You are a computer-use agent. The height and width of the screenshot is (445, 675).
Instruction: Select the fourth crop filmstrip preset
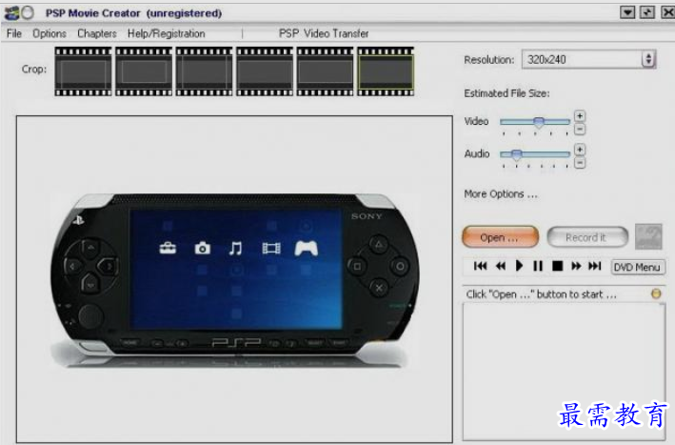tap(265, 71)
